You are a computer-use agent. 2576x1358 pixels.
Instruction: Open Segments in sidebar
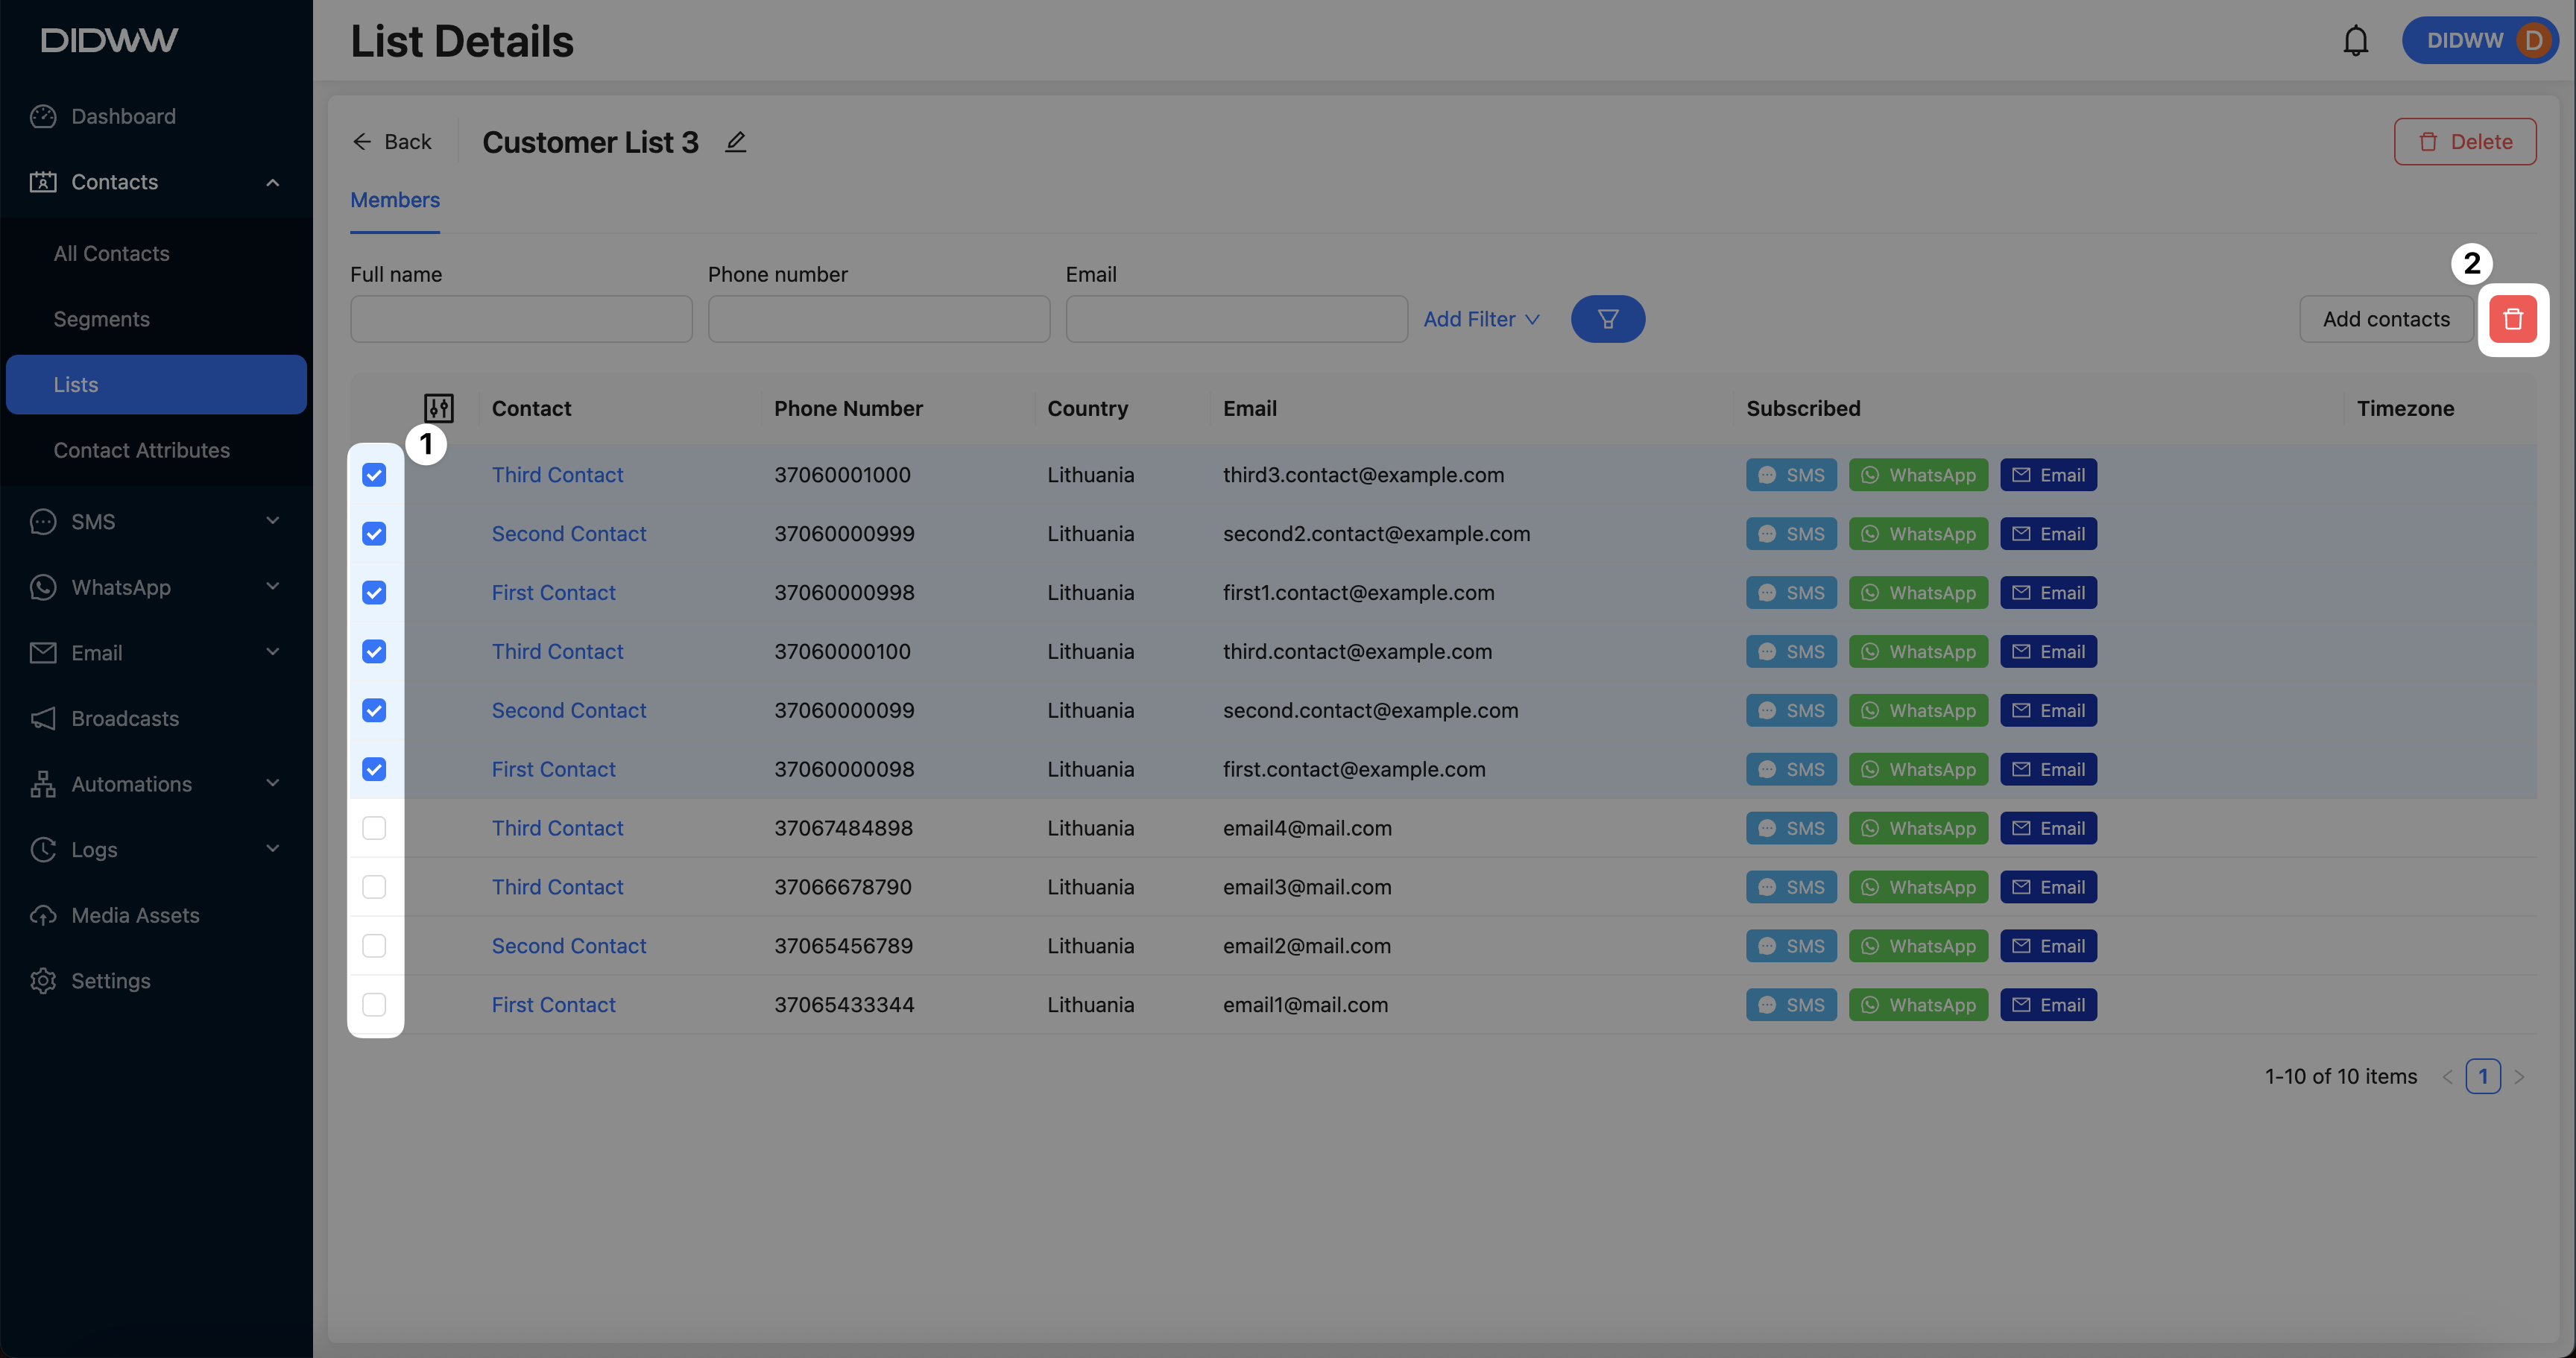pos(156,319)
